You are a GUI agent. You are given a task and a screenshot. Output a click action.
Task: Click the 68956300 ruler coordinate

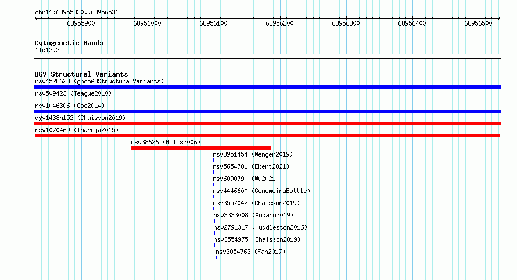[346, 23]
